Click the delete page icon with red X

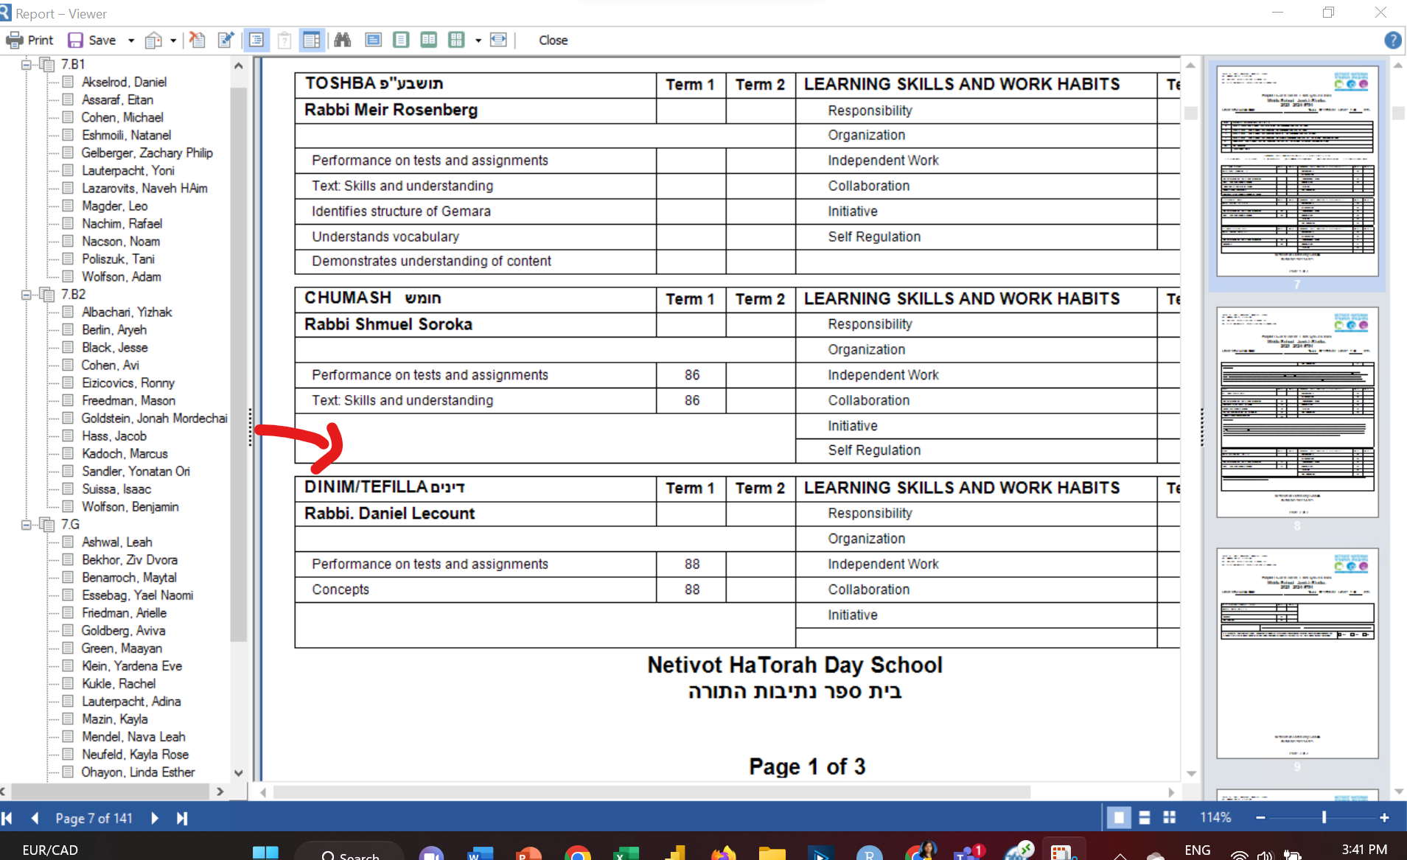coord(198,40)
